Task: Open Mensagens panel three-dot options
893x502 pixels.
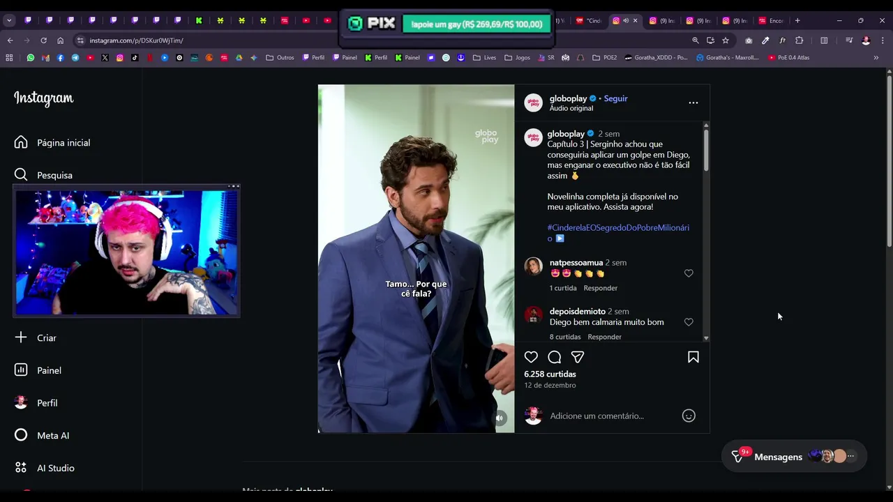Action: click(850, 456)
